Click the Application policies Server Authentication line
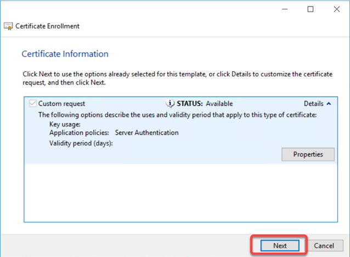 (114, 133)
